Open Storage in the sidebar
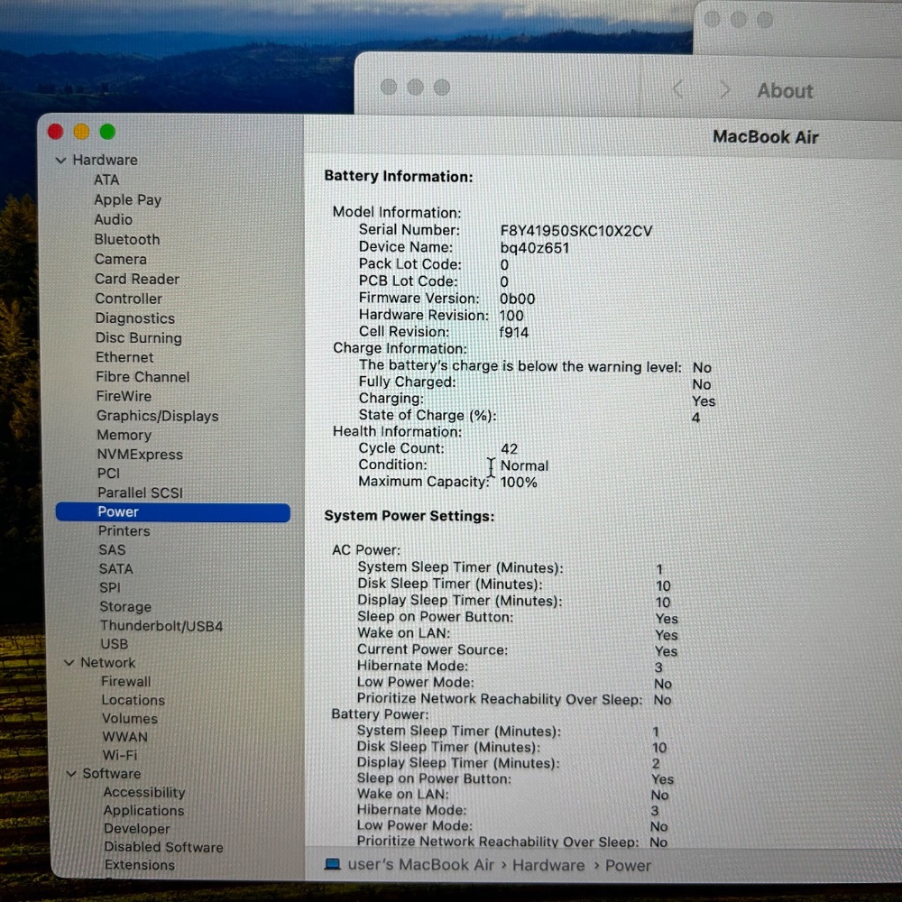Viewport: 902px width, 902px height. click(x=125, y=607)
